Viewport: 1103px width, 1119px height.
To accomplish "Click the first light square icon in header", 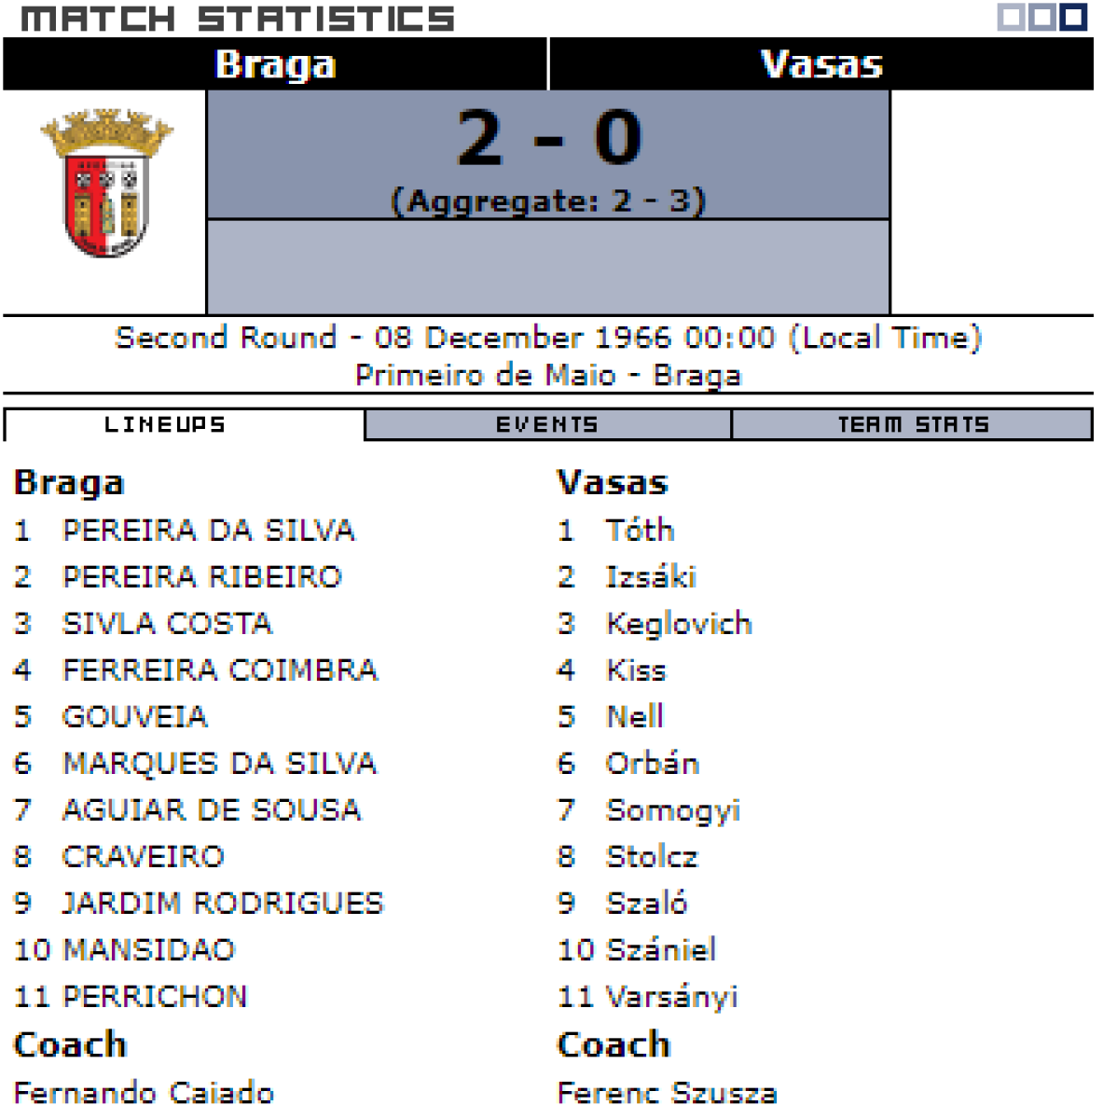I will tap(1011, 17).
